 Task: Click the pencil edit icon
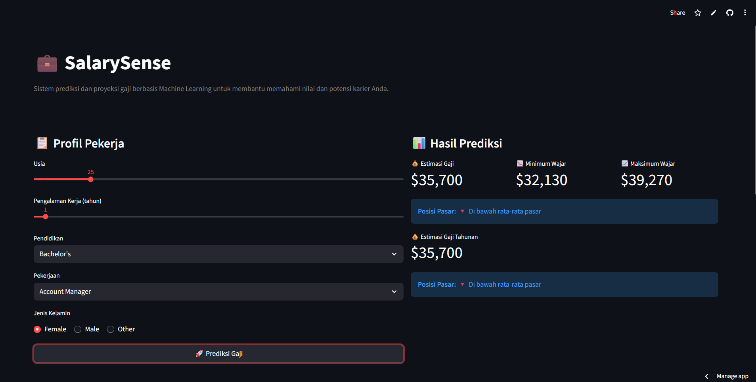[x=714, y=13]
